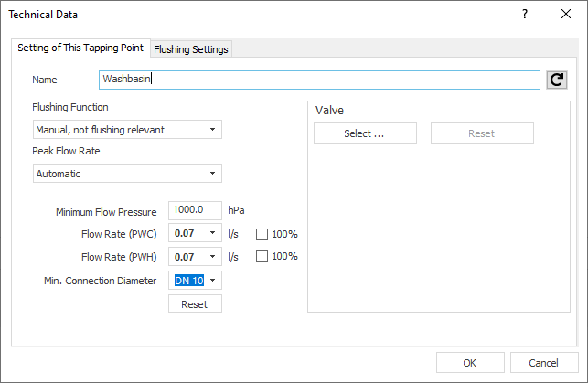588x383 pixels.
Task: Click the Minimum Flow Pressure field
Action: tap(195, 210)
